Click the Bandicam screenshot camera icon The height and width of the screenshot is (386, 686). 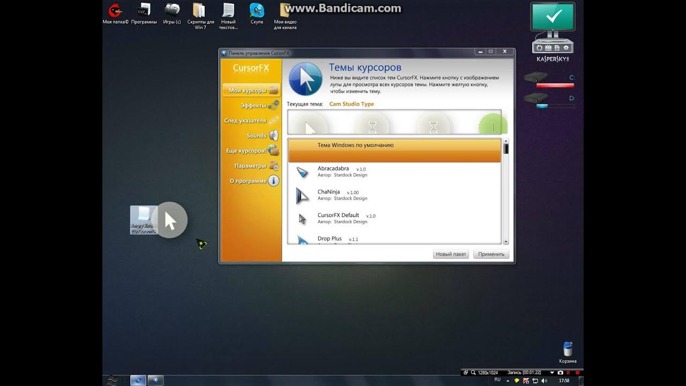pos(561,372)
